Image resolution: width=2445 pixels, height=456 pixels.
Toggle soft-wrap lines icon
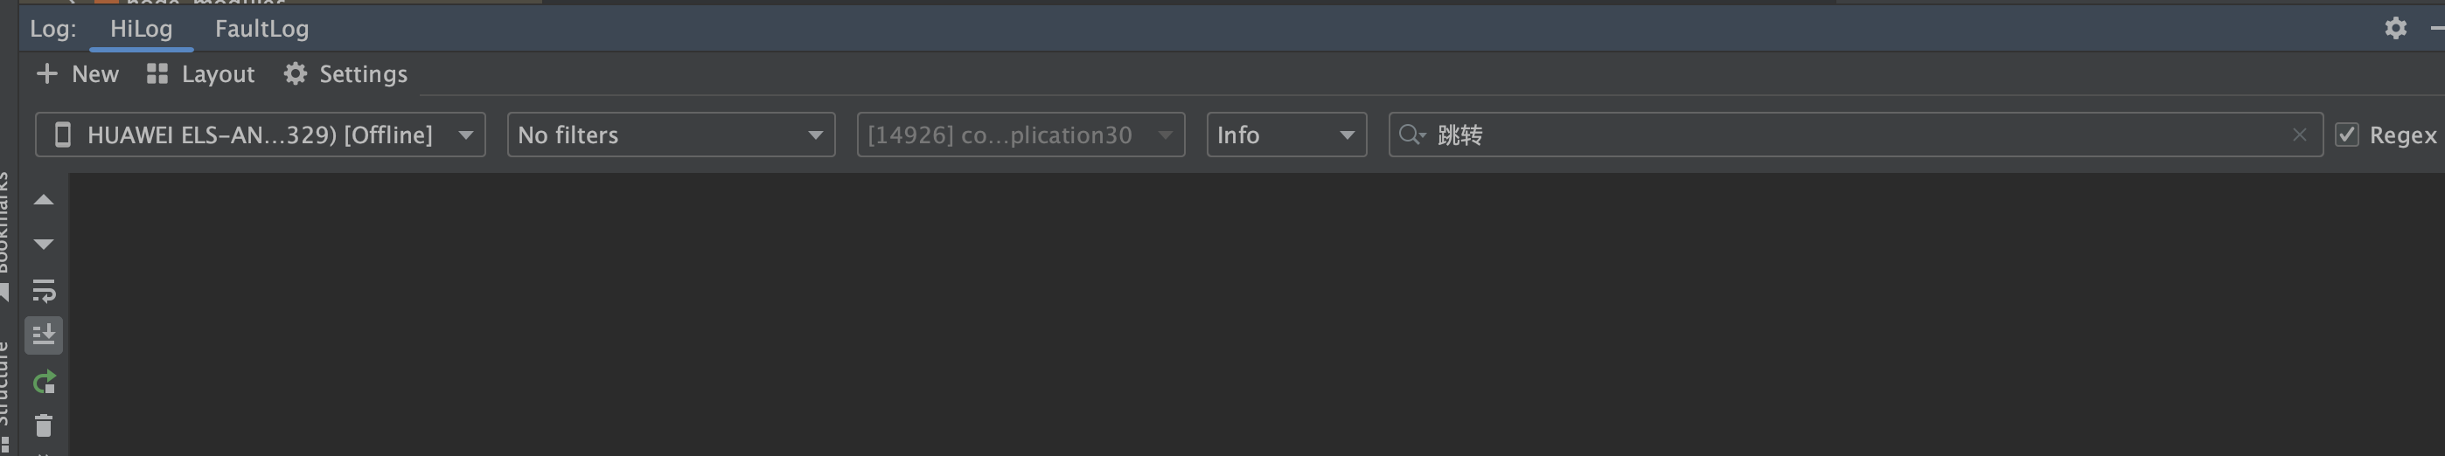point(44,290)
